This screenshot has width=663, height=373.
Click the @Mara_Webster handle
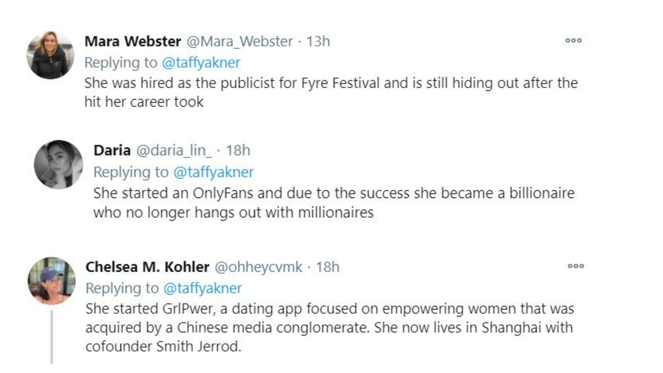point(240,41)
